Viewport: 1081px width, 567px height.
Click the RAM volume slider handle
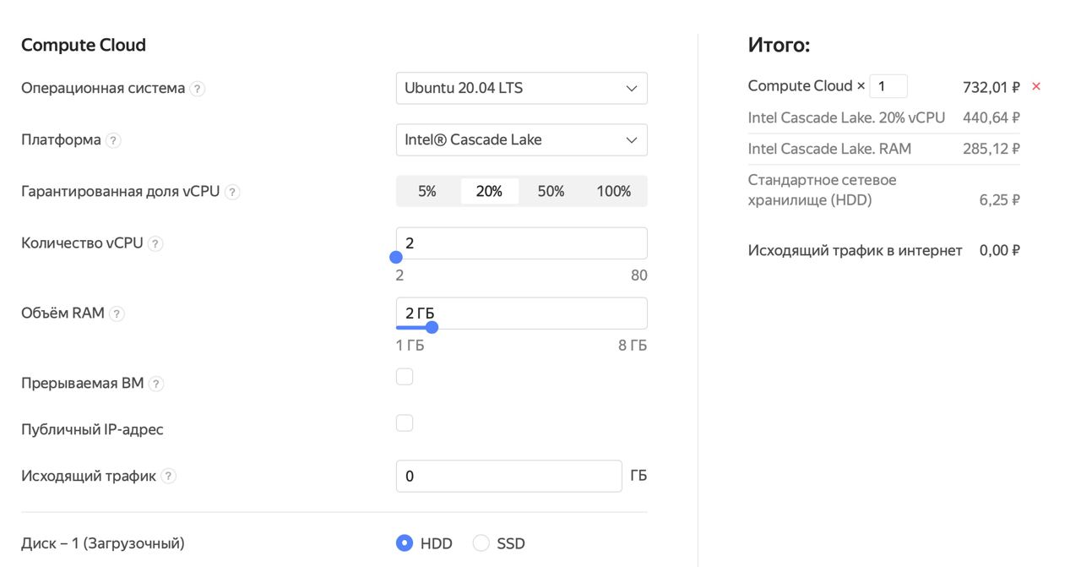pos(432,327)
